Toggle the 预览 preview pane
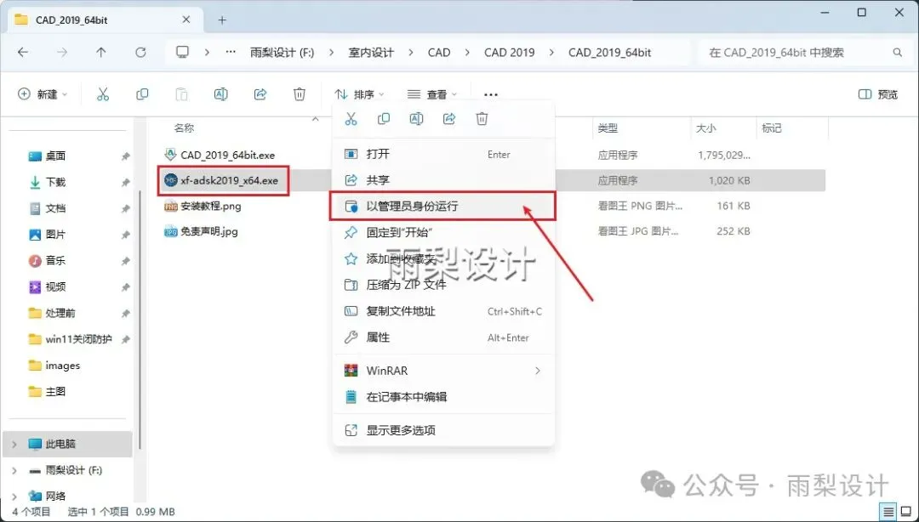 click(877, 94)
